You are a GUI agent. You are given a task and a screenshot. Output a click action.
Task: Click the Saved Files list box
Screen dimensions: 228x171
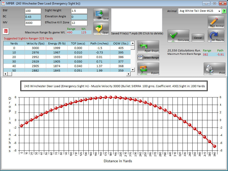point(137,20)
